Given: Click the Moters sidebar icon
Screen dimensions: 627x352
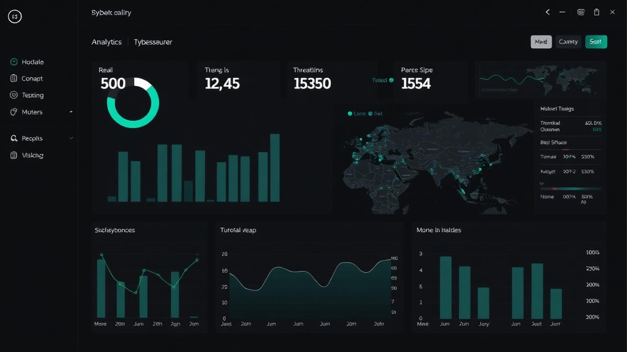Looking at the screenshot, I should point(14,111).
